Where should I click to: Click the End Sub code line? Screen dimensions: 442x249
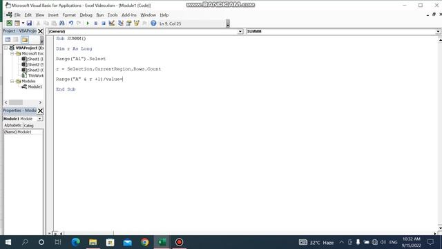66,89
